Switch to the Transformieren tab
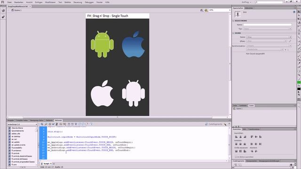 254,129
